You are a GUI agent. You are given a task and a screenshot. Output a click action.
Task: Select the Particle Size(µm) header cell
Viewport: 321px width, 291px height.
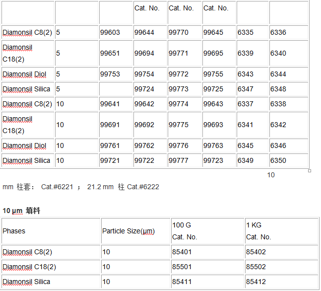[135, 231]
